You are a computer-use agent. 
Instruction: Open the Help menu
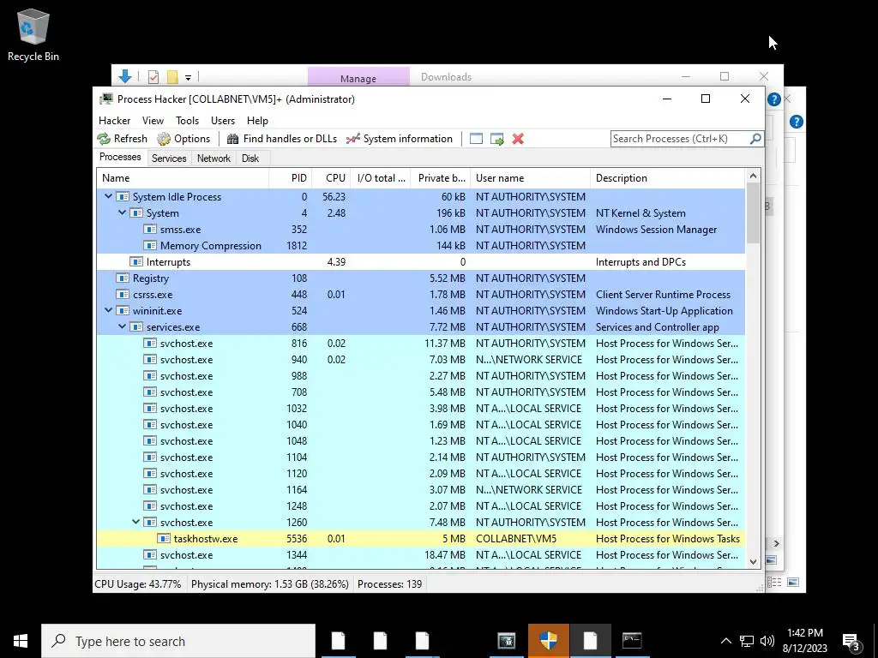point(257,120)
